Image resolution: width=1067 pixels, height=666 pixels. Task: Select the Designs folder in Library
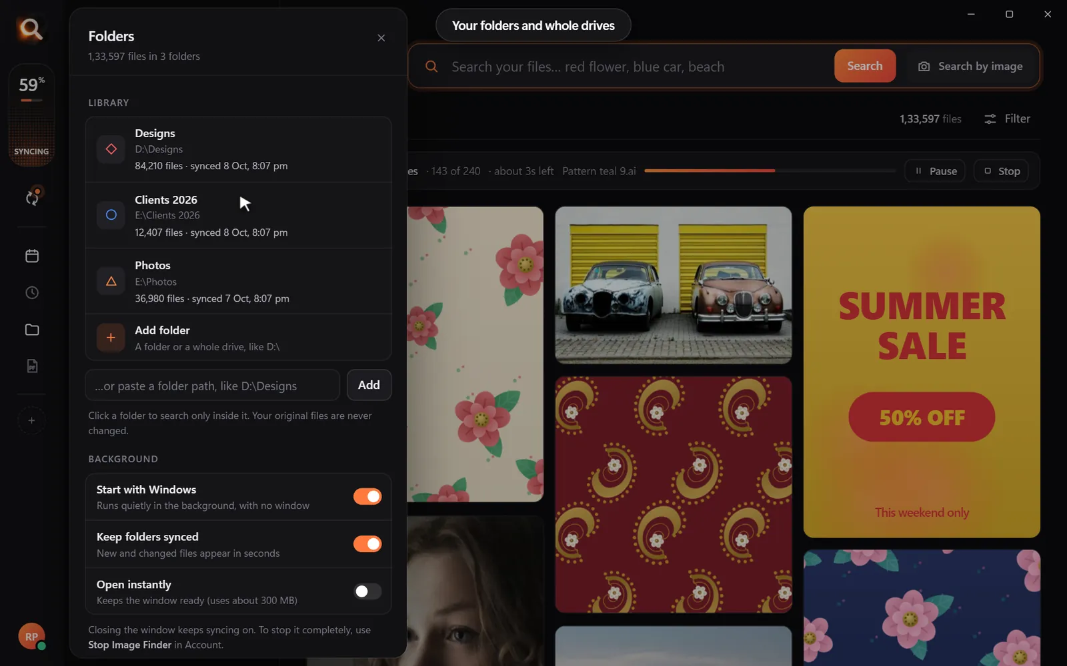[x=238, y=149]
